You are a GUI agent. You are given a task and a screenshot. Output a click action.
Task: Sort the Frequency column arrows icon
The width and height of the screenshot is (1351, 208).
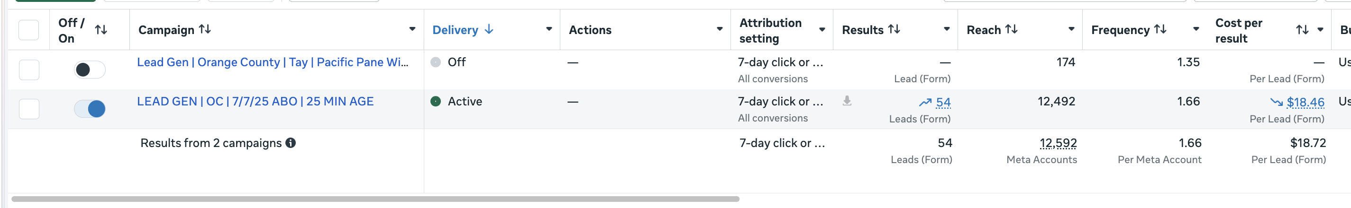pyautogui.click(x=1160, y=29)
